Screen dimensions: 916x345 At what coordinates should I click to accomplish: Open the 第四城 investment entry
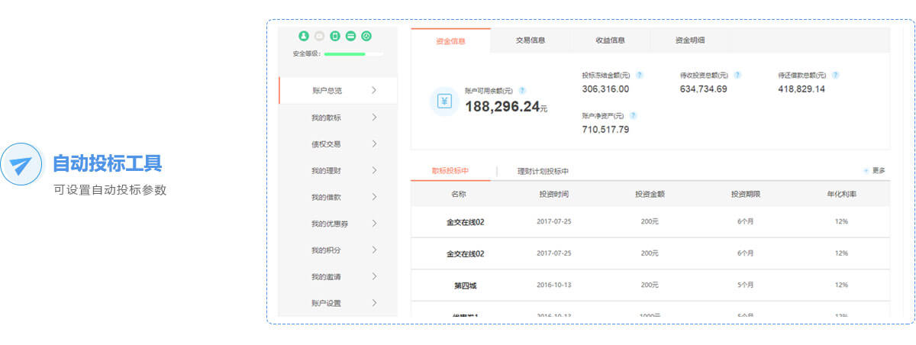[x=465, y=285]
